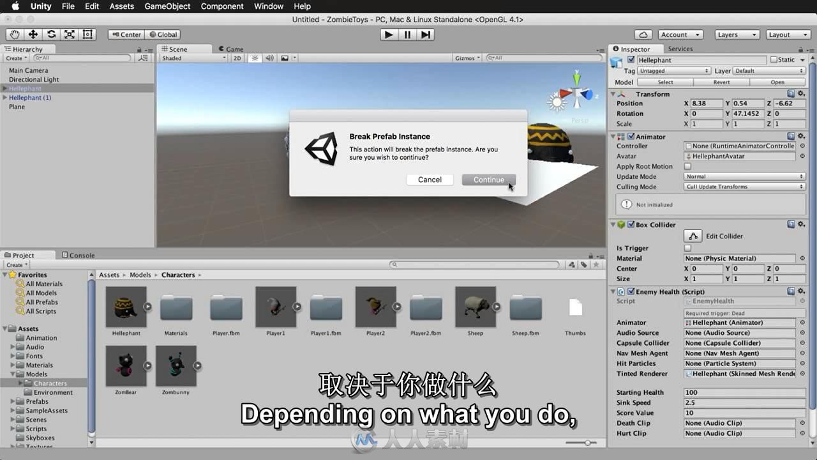817x460 pixels.
Task: Open the Gizmos dropdown
Action: click(467, 58)
